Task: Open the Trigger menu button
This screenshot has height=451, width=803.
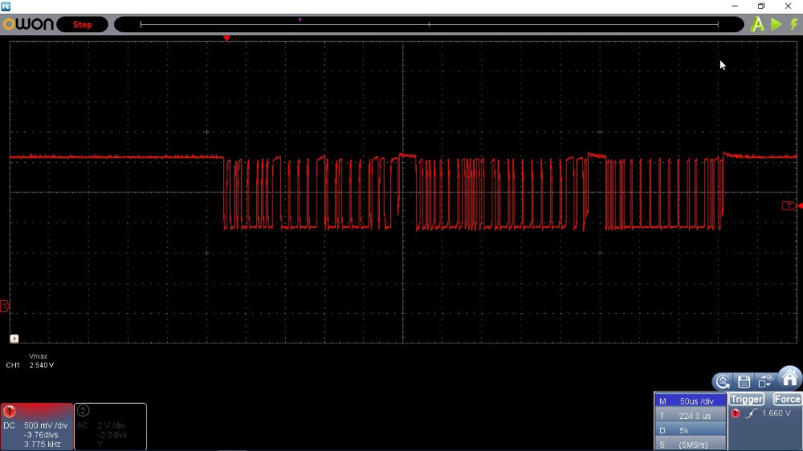Action: (x=747, y=400)
